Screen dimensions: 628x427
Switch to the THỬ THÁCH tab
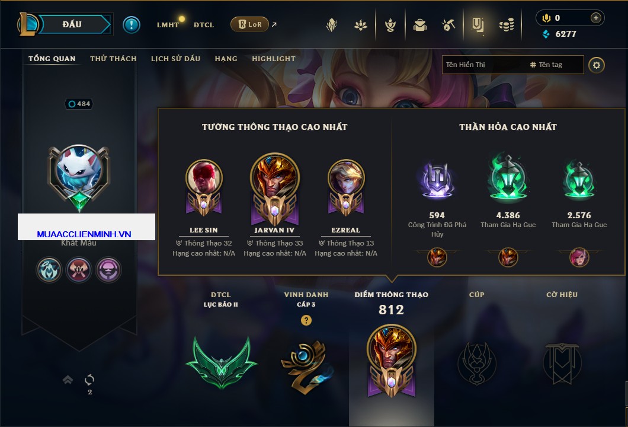113,59
